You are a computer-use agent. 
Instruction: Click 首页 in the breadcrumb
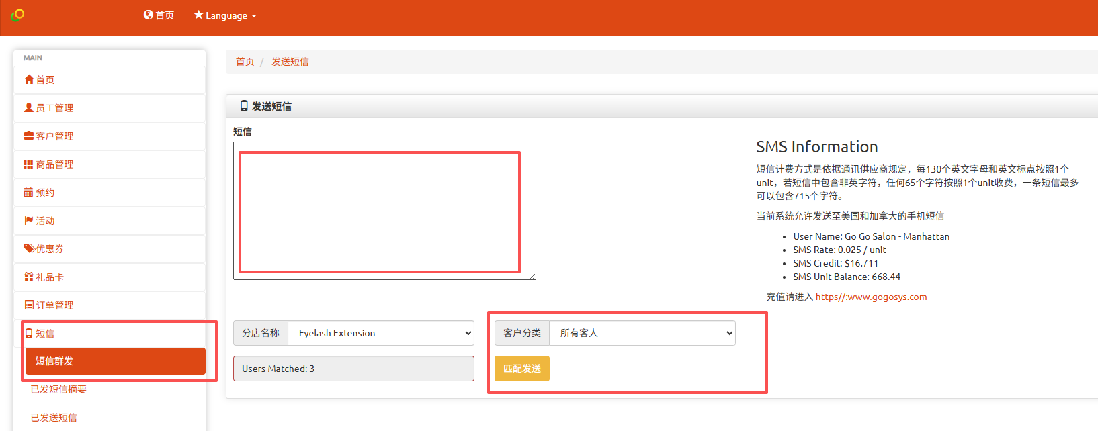tap(245, 62)
